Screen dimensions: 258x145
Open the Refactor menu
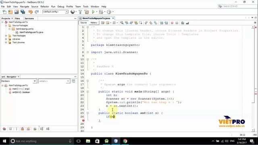pos(45,6)
